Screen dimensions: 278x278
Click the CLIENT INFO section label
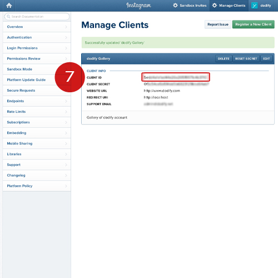pyautogui.click(x=96, y=71)
